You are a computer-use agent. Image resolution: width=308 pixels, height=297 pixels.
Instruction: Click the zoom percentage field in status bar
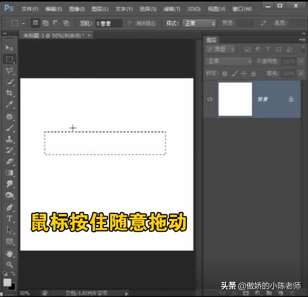click(x=25, y=293)
